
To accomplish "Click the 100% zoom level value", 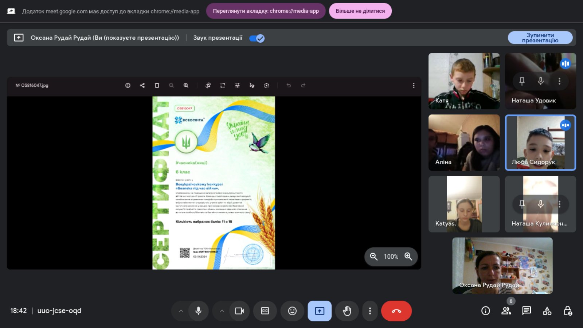I will (391, 257).
